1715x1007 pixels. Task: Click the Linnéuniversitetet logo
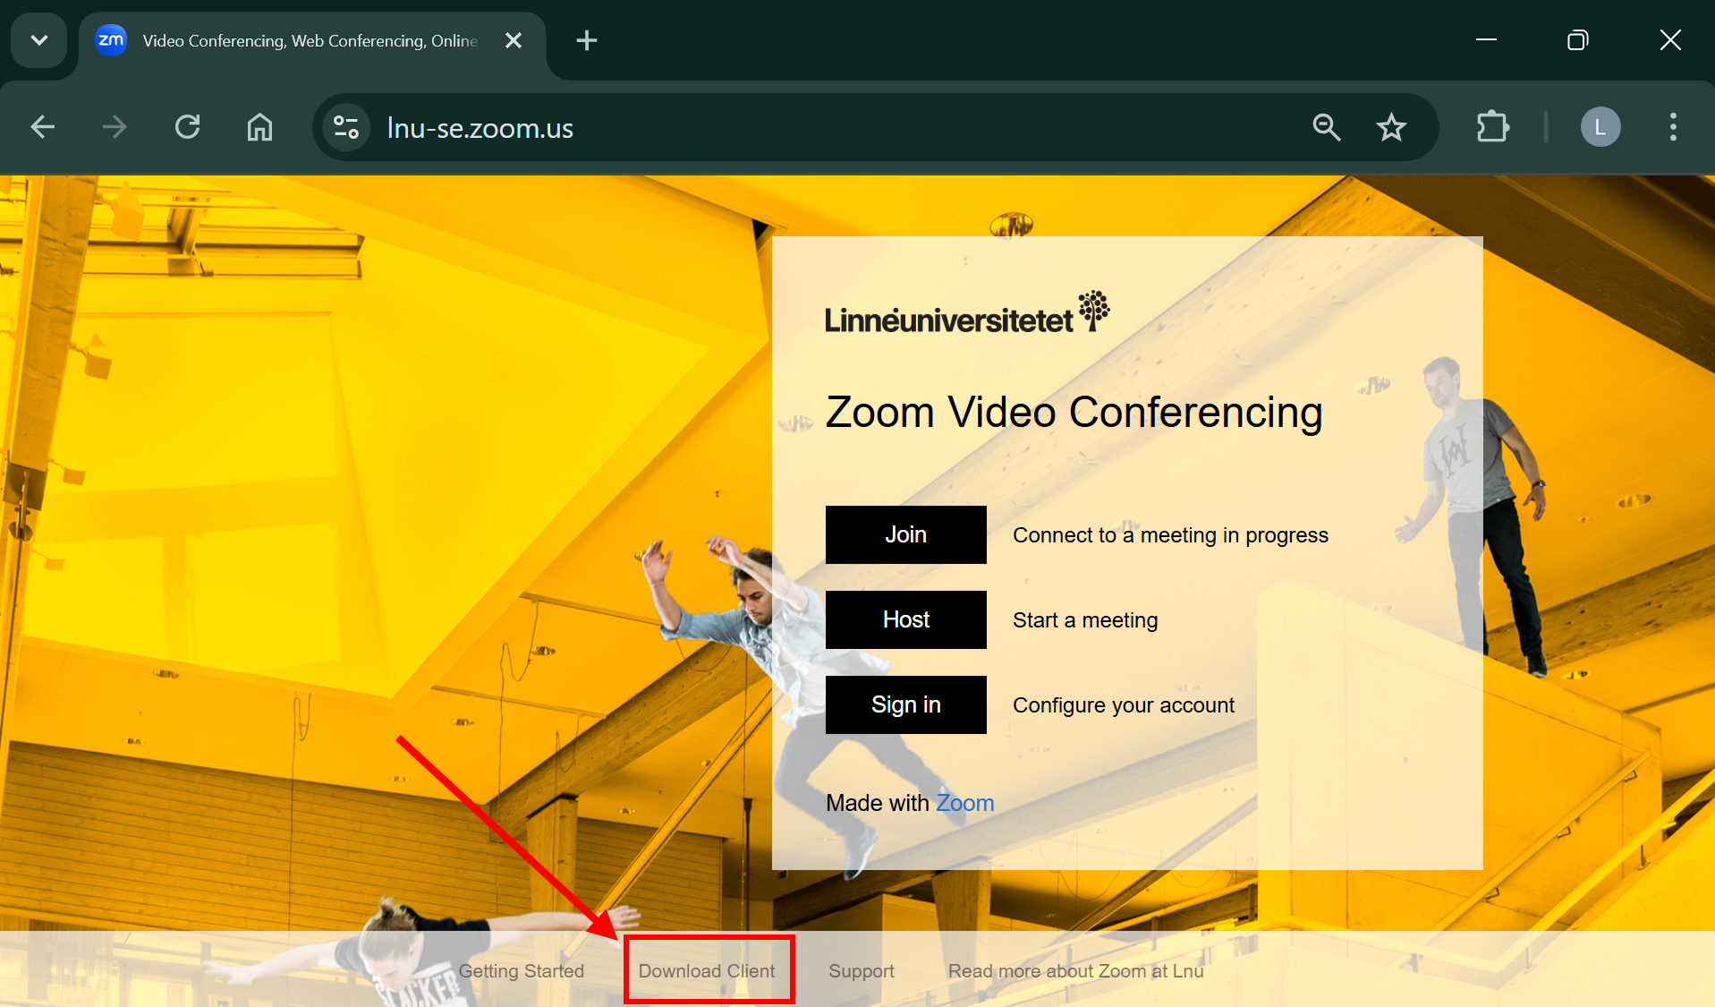[x=966, y=312]
